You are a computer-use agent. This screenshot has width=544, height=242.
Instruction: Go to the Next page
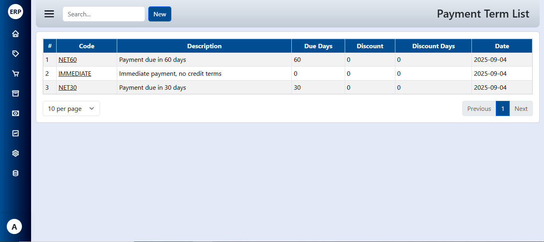521,108
